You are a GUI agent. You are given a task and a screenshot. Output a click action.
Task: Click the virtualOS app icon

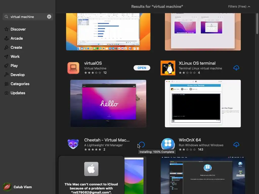73,68
